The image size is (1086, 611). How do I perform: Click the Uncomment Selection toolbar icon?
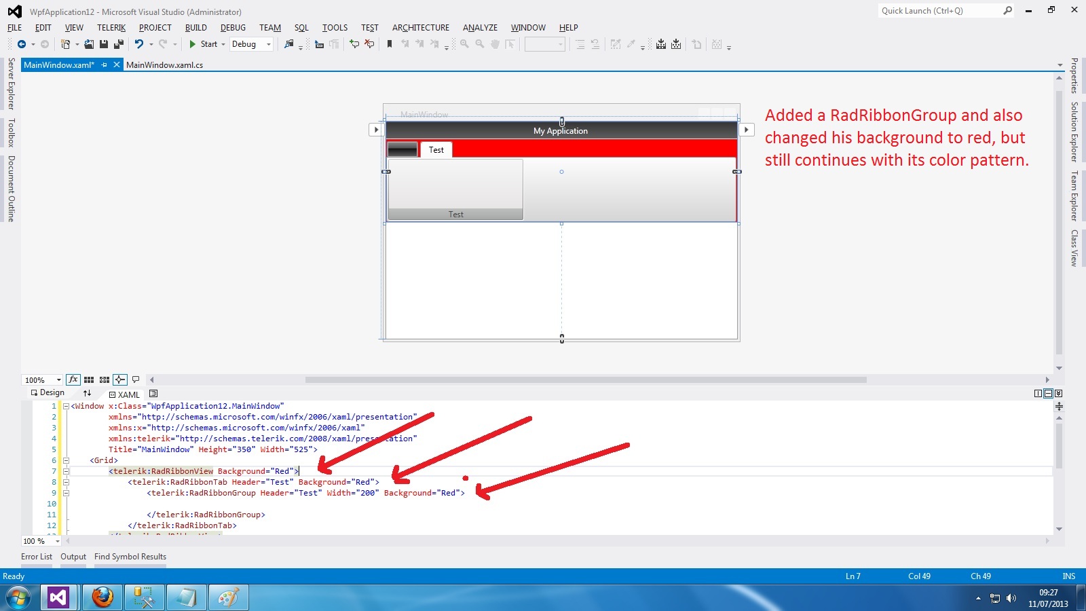pyautogui.click(x=369, y=44)
